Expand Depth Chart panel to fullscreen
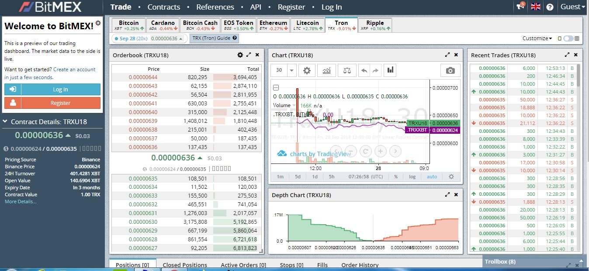589x271 pixels. tap(447, 195)
